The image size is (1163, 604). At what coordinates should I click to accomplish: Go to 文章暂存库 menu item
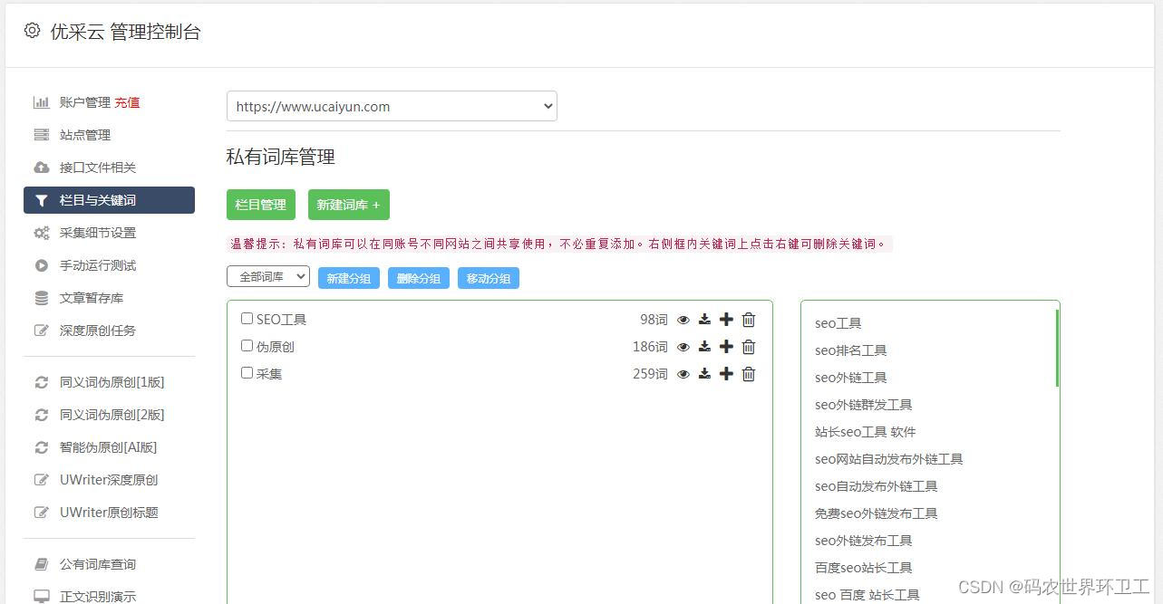pyautogui.click(x=92, y=298)
